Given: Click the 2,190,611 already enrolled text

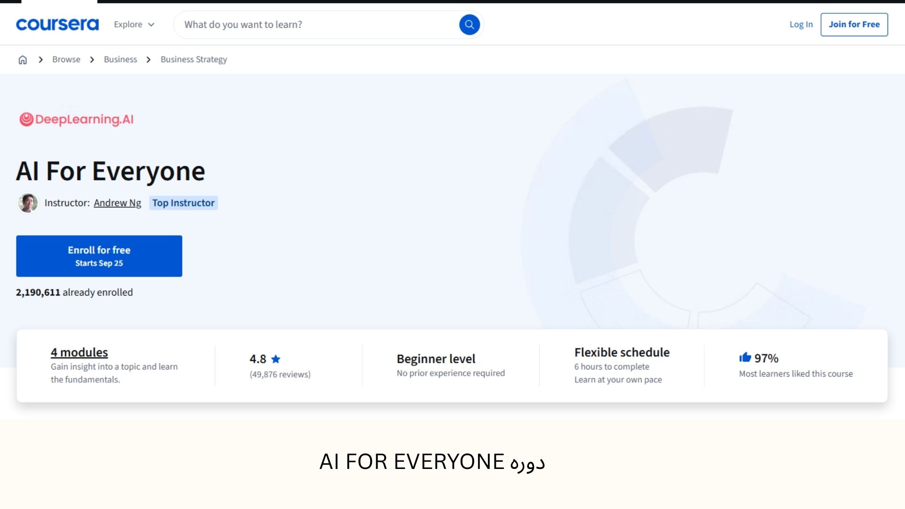Looking at the screenshot, I should click(x=74, y=292).
